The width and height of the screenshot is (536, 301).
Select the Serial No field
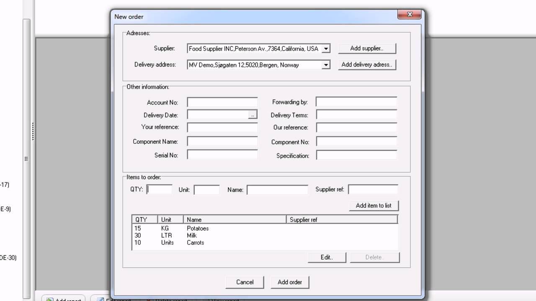(222, 155)
